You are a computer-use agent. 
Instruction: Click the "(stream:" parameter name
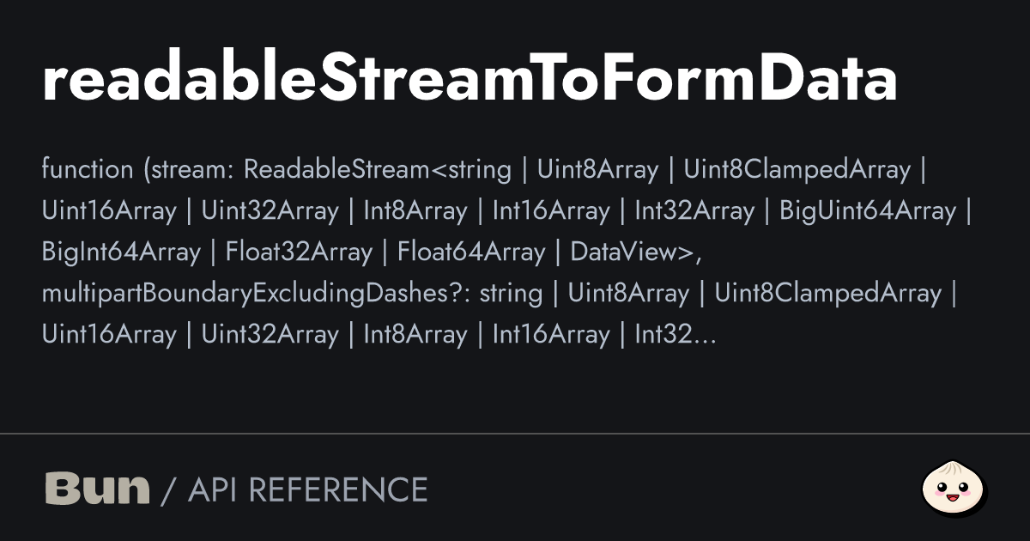tap(189, 169)
